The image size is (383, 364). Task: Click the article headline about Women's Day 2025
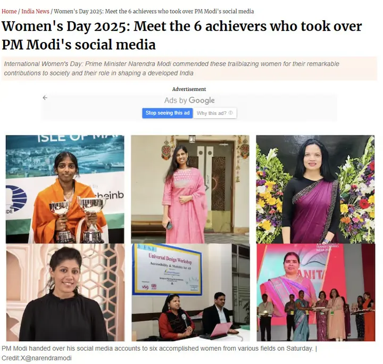point(182,35)
